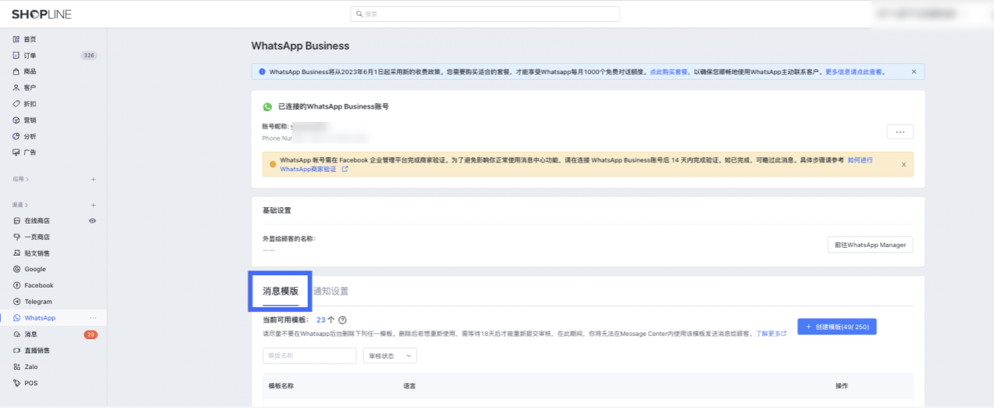This screenshot has height=408, width=994.
Task: Open 订单 in the sidebar
Action: tap(30, 55)
